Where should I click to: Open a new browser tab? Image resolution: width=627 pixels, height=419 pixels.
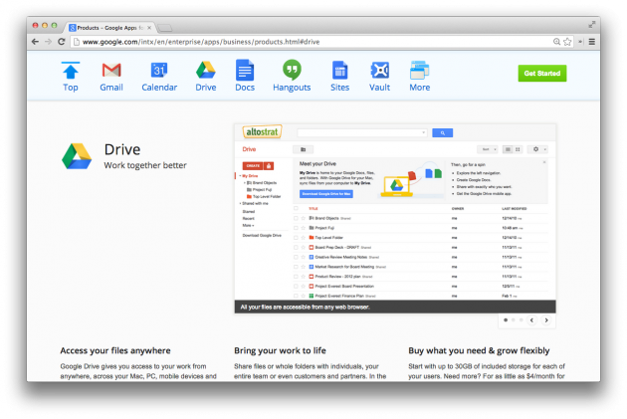coord(164,28)
